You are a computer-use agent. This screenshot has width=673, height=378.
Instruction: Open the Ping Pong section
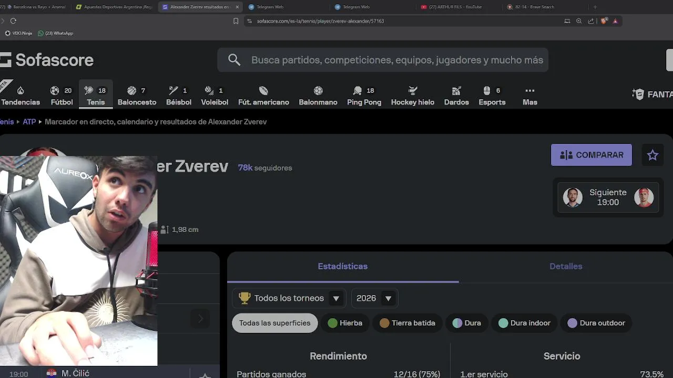[364, 96]
